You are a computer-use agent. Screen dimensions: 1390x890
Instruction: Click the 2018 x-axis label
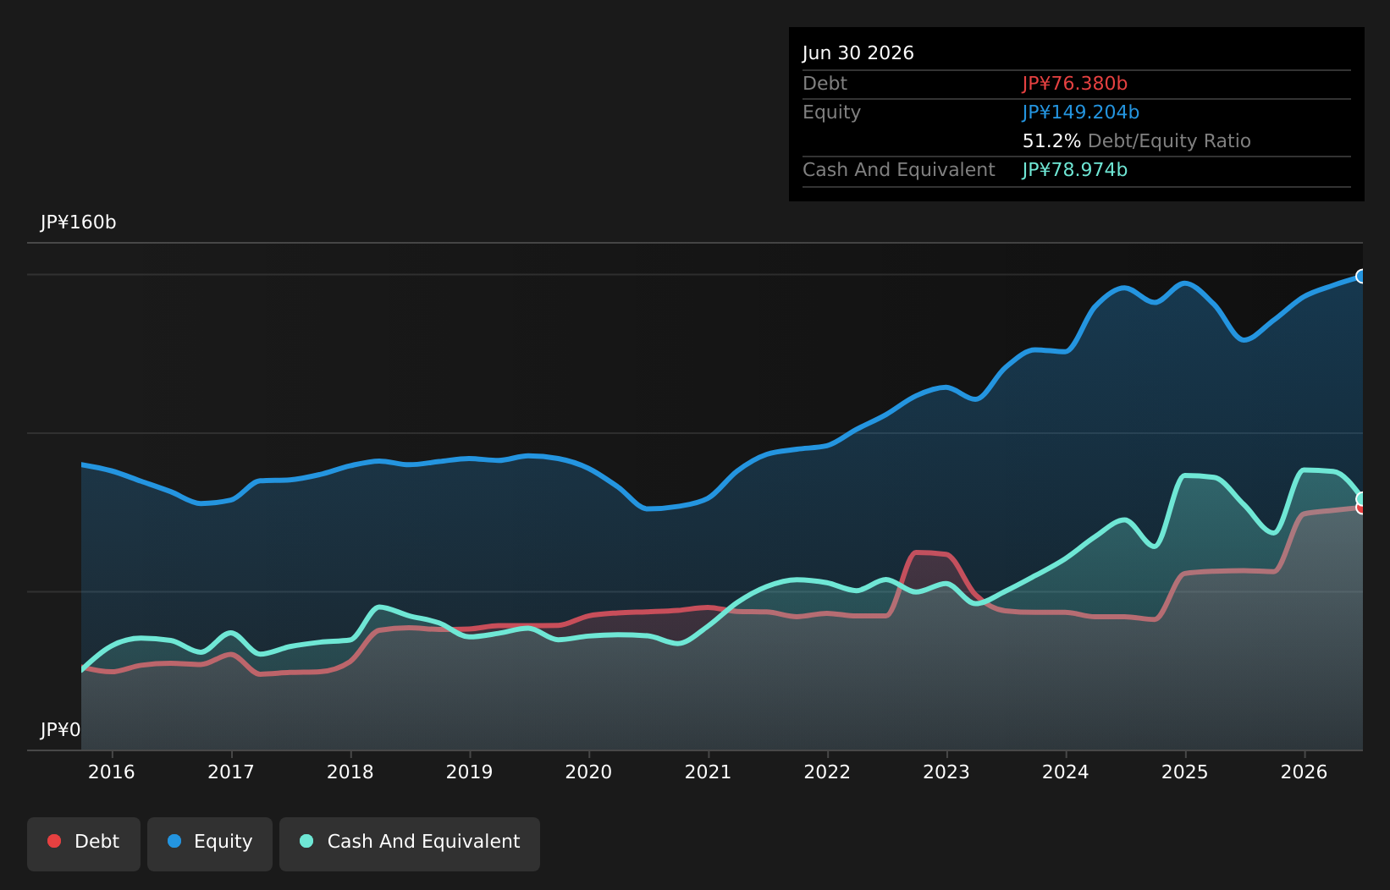click(350, 772)
